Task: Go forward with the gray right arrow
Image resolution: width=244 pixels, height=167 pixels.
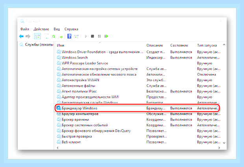Action: click(28, 36)
